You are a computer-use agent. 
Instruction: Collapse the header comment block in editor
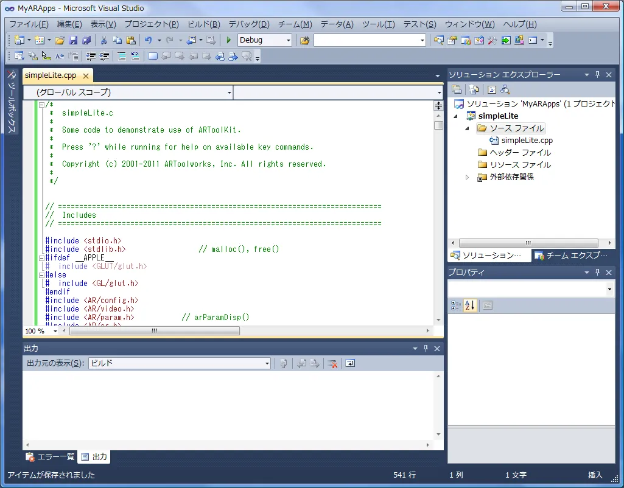(x=41, y=105)
